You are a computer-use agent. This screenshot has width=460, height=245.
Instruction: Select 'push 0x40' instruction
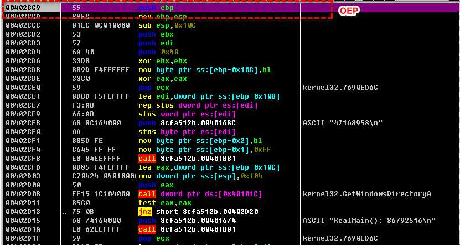[x=158, y=52]
